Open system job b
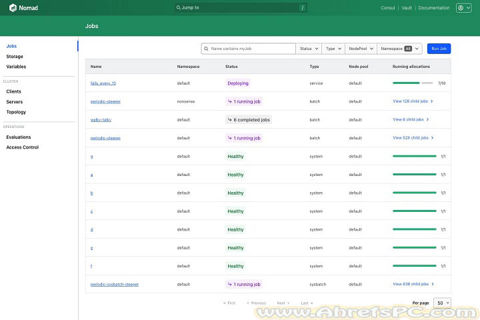The height and width of the screenshot is (320, 480). 91,193
